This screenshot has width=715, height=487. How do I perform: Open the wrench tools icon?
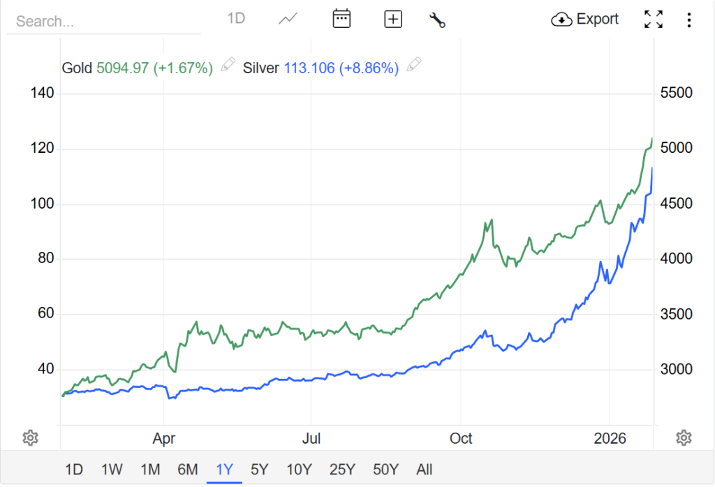tap(437, 20)
